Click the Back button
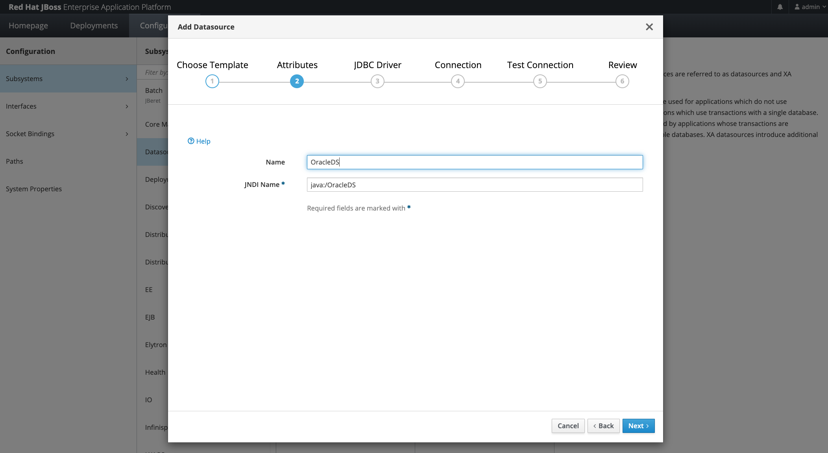 coord(603,425)
